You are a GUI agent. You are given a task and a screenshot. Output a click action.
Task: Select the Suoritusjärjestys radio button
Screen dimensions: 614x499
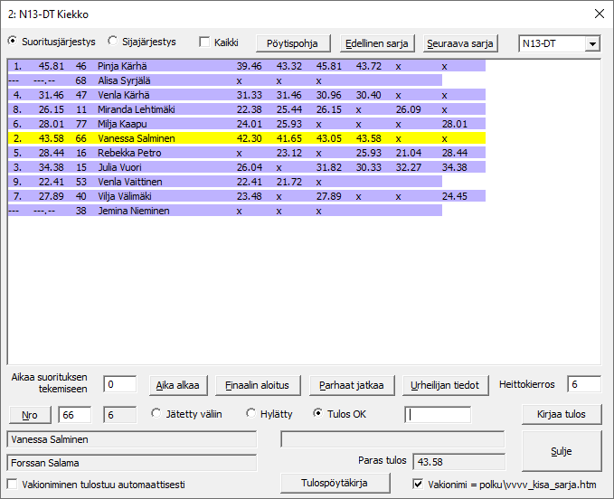click(x=14, y=42)
